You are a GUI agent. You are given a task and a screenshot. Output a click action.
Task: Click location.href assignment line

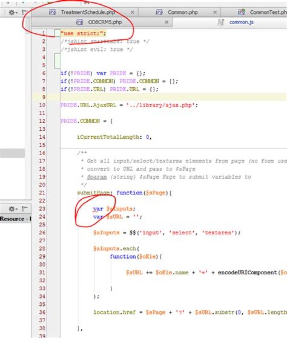click(x=190, y=312)
